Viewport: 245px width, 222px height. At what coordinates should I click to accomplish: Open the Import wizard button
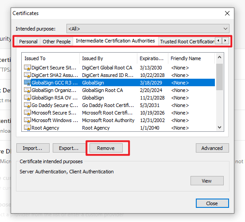33,148
